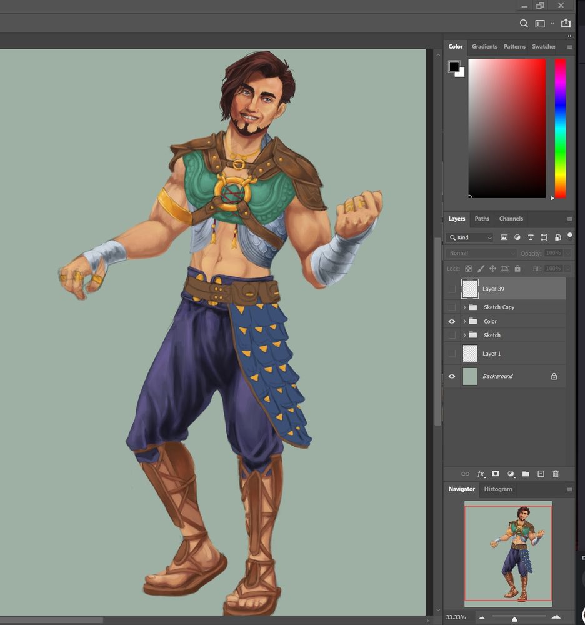Switch to the Channels tab
585x625 pixels.
pyautogui.click(x=511, y=219)
